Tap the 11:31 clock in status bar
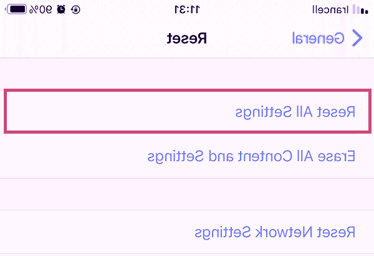Screen dimensions: 374x256 coord(186,9)
